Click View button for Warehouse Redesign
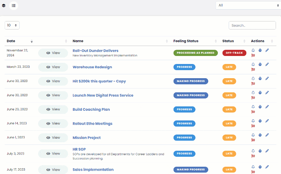The height and width of the screenshot is (174, 281). point(53,67)
